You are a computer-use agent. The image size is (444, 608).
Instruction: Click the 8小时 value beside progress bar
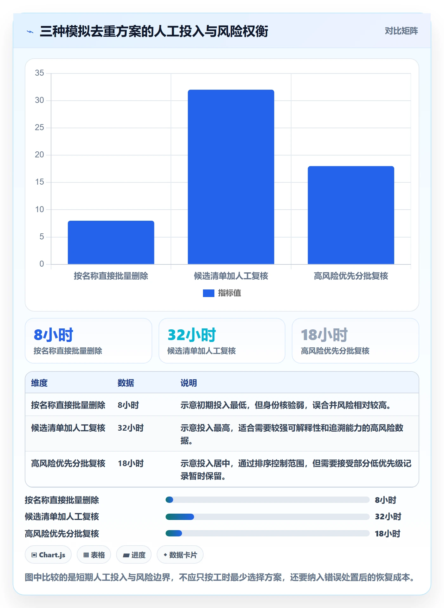pyautogui.click(x=386, y=500)
